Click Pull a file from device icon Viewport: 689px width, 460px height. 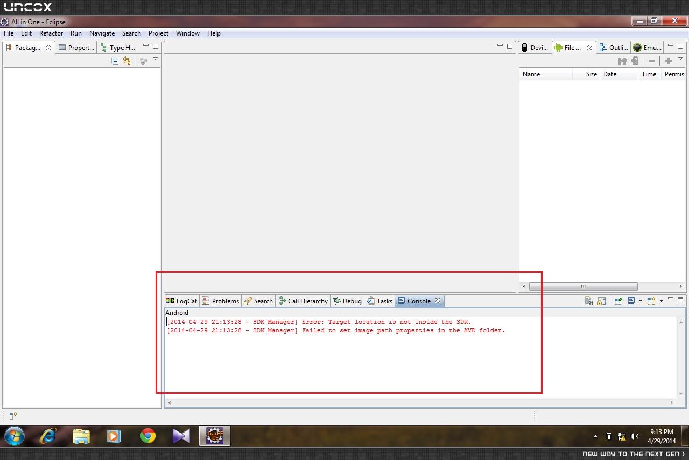point(623,61)
